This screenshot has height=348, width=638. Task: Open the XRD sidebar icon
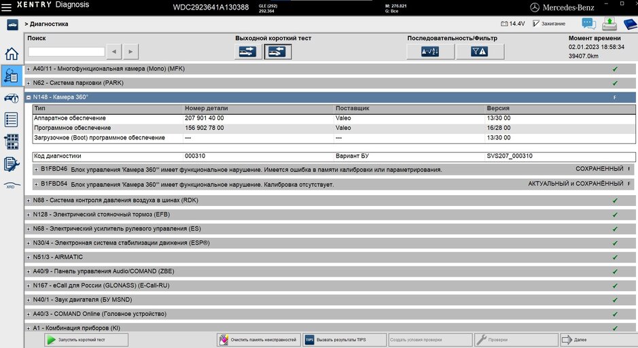pyautogui.click(x=12, y=186)
